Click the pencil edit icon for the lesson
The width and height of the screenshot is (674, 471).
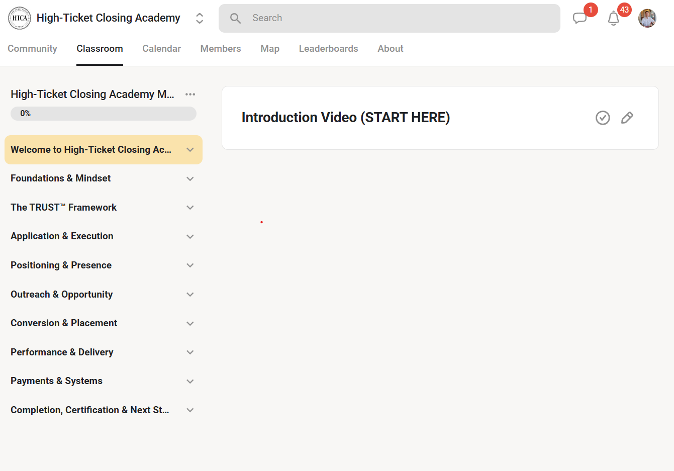627,118
